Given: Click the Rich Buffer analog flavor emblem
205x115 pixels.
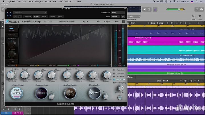Looking at the screenshot, I should tap(70, 93).
